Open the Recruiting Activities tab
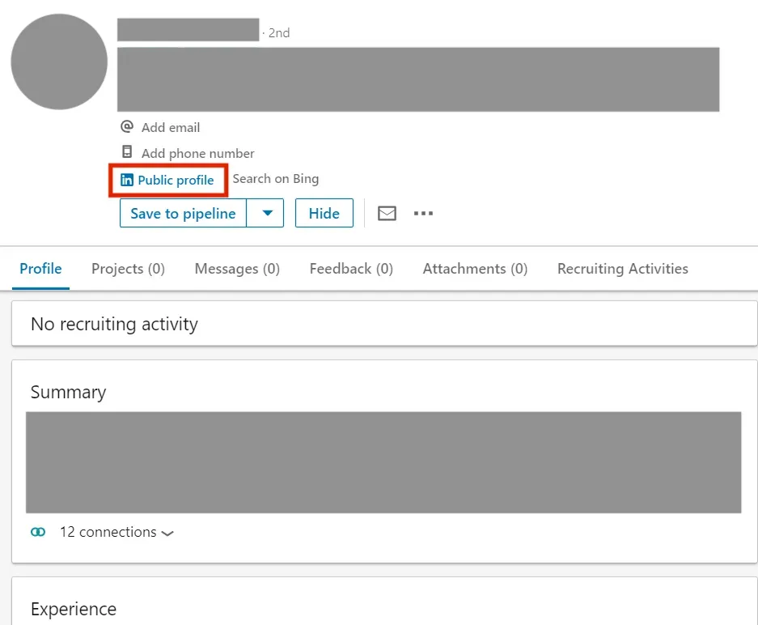 [x=621, y=268]
